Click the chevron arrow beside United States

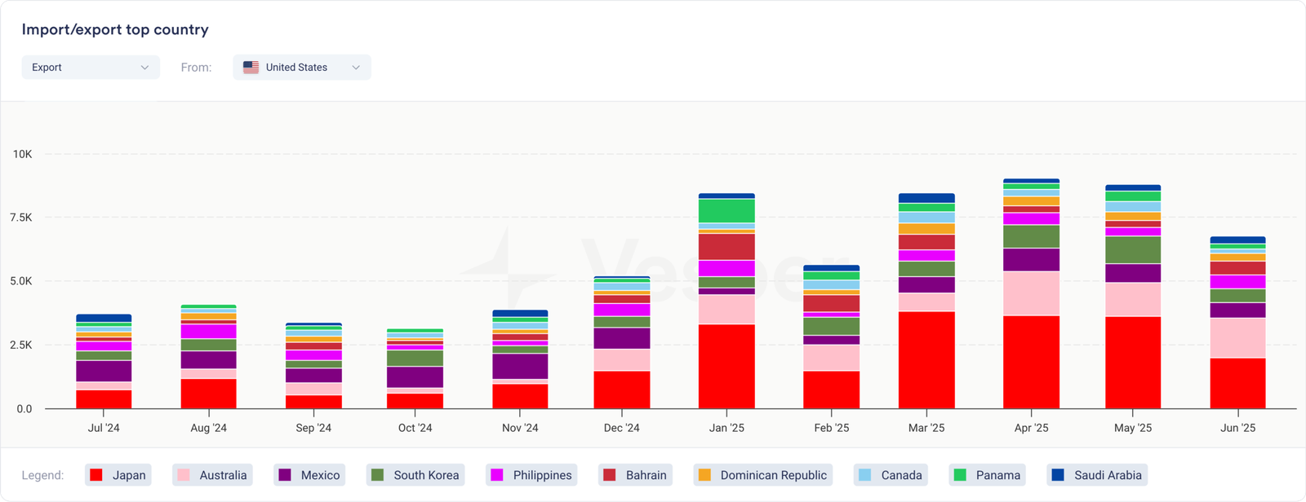pyautogui.click(x=356, y=68)
